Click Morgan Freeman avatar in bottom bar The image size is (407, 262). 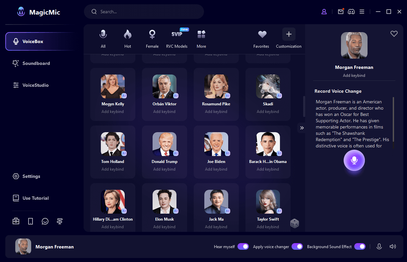23,246
